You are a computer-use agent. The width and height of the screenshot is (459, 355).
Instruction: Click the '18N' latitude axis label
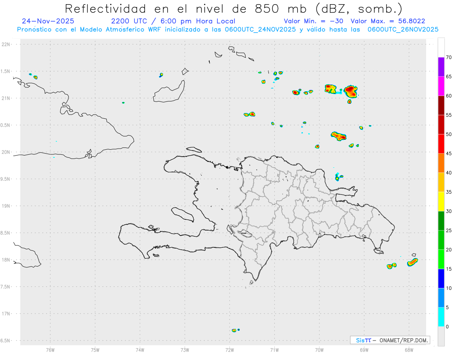(7, 260)
